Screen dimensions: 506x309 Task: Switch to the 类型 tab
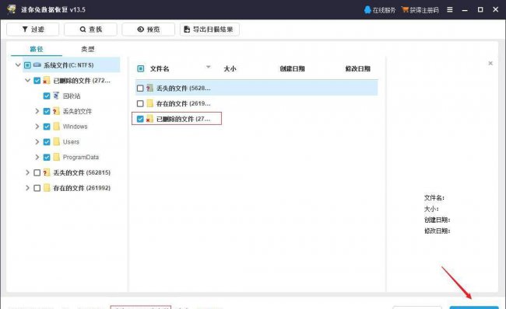point(88,49)
